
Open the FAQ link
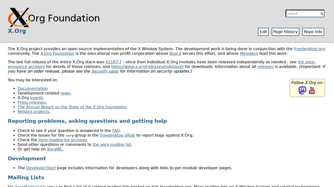tap(116, 131)
